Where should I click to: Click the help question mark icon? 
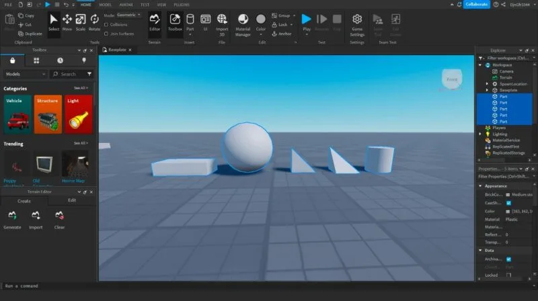coord(496,5)
